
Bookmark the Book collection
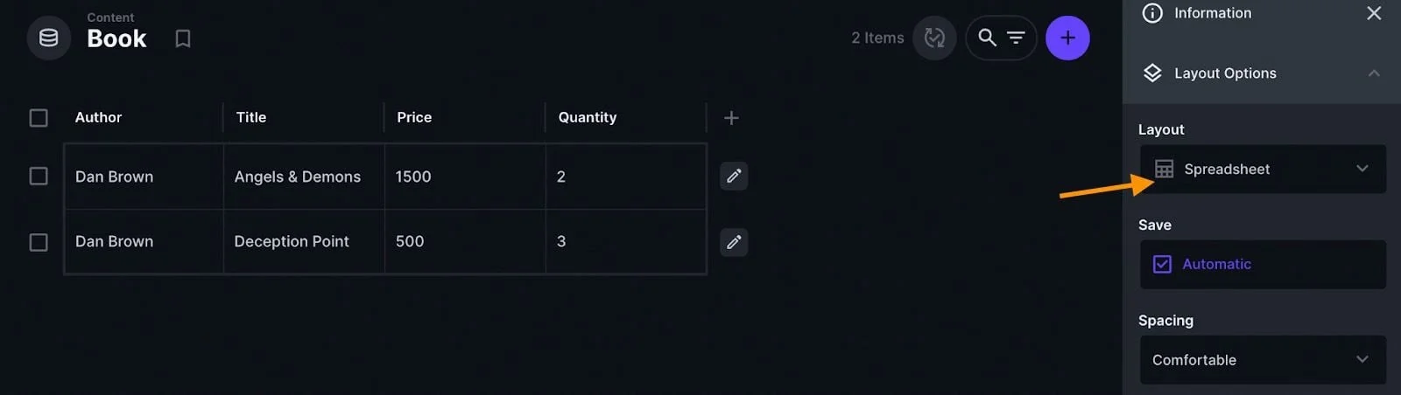tap(182, 38)
